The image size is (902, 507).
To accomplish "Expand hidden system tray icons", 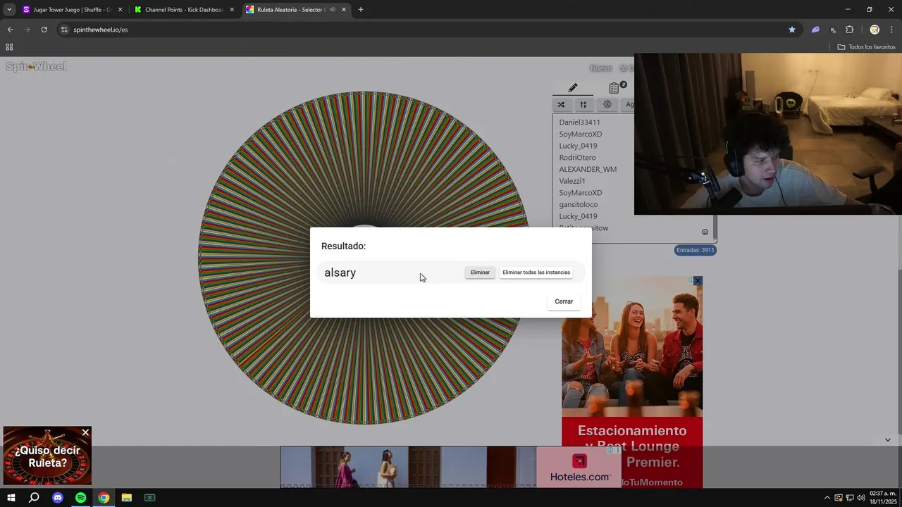I will pyautogui.click(x=827, y=498).
